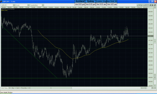Click the detach window icon at toolbar end
This screenshot has width=157, height=94.
[155, 5]
